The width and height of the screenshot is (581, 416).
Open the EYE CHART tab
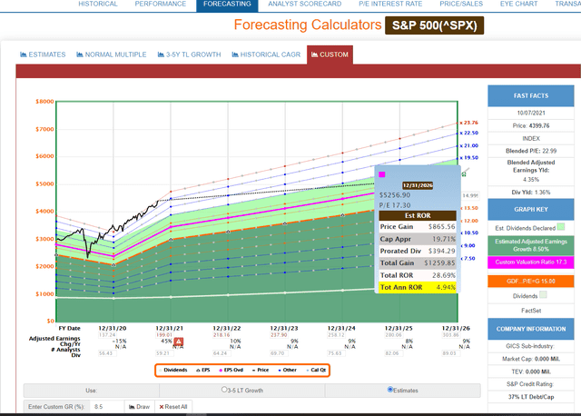click(518, 4)
